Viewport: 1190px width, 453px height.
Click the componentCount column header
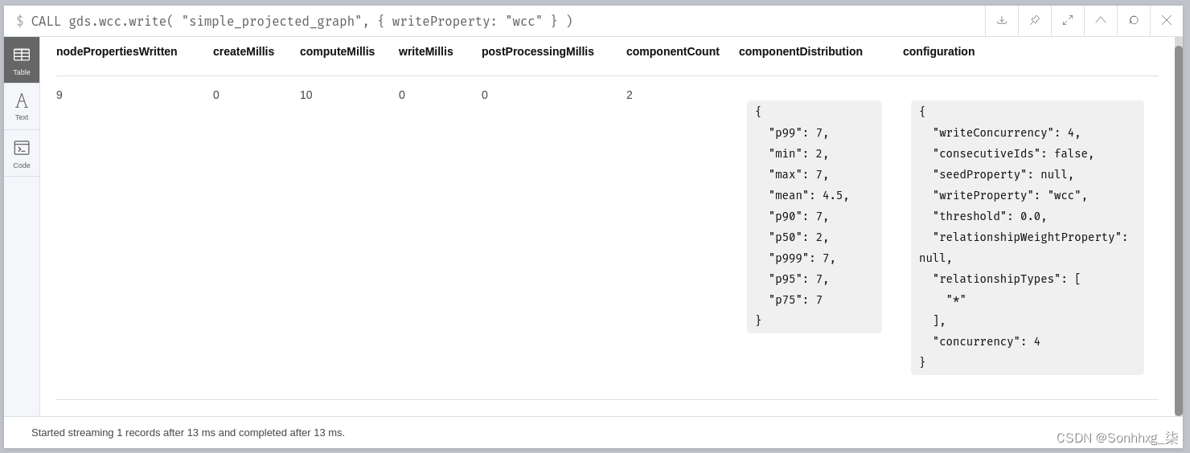pos(673,51)
